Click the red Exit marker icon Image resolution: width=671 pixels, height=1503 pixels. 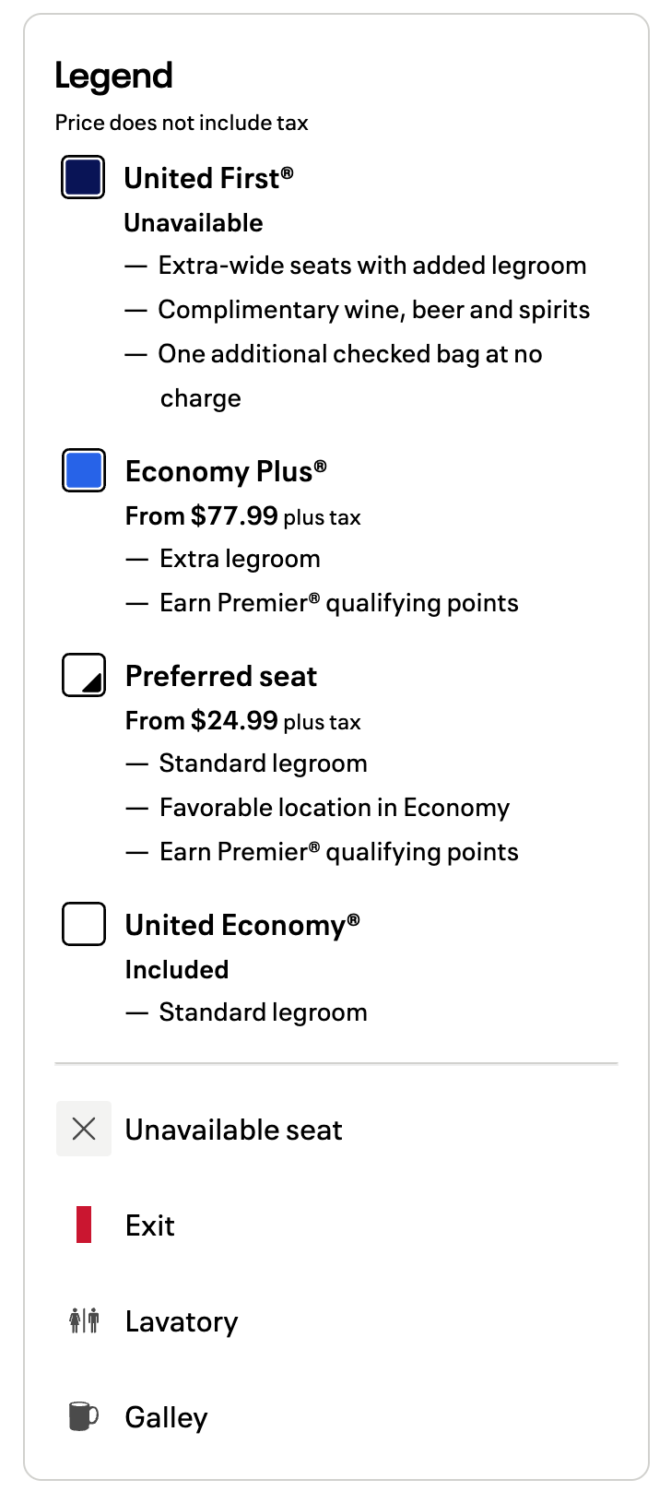(x=84, y=1225)
